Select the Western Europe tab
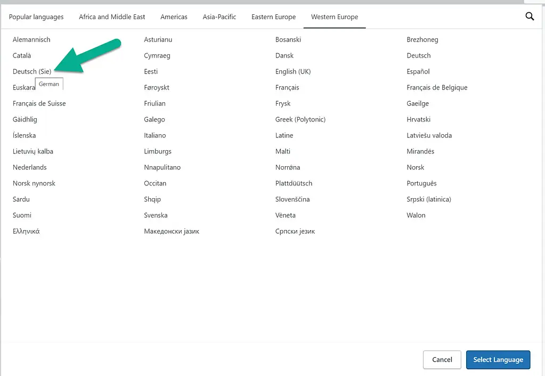Image resolution: width=545 pixels, height=376 pixels. [334, 17]
